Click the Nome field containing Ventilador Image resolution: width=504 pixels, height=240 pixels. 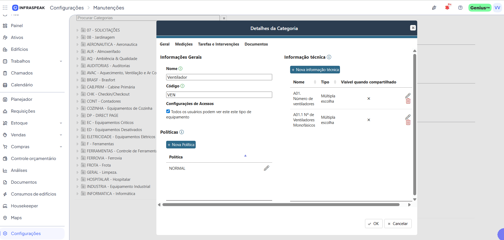tap(219, 77)
